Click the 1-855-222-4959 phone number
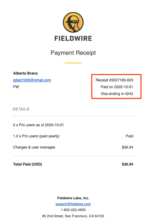This screenshot has width=145, height=220. [73, 210]
